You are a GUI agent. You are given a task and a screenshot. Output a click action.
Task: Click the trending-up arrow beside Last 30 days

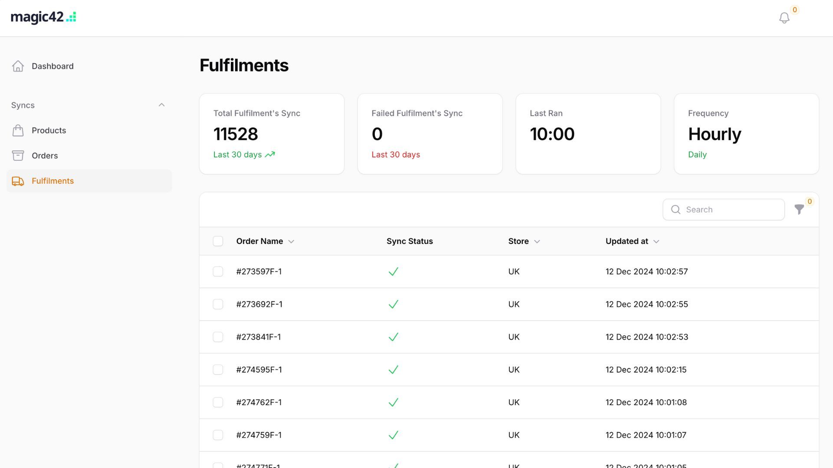click(x=270, y=155)
